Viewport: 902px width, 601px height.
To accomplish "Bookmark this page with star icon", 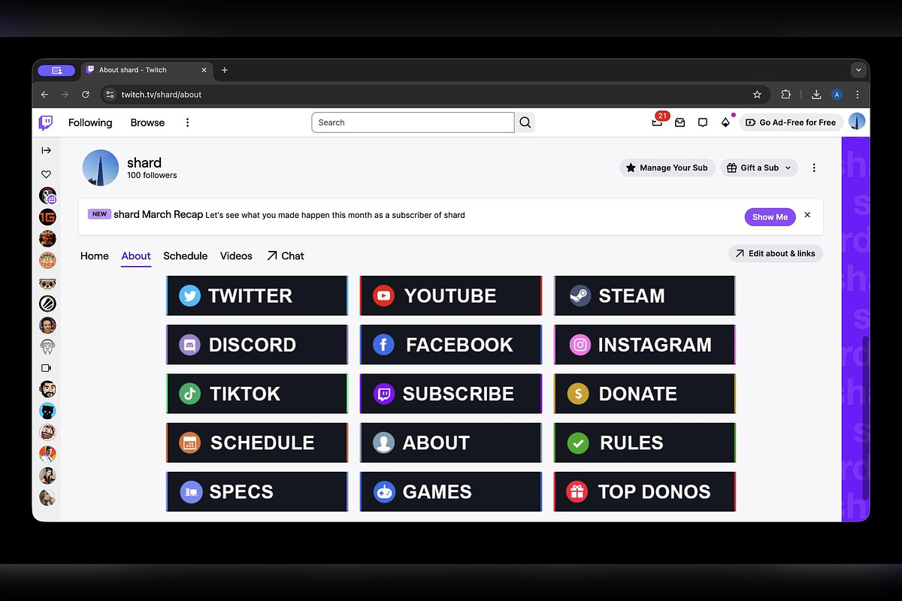I will tap(757, 95).
